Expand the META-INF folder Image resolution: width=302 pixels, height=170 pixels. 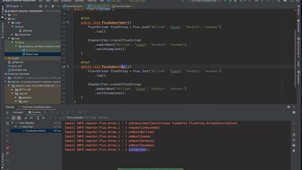[12, 90]
